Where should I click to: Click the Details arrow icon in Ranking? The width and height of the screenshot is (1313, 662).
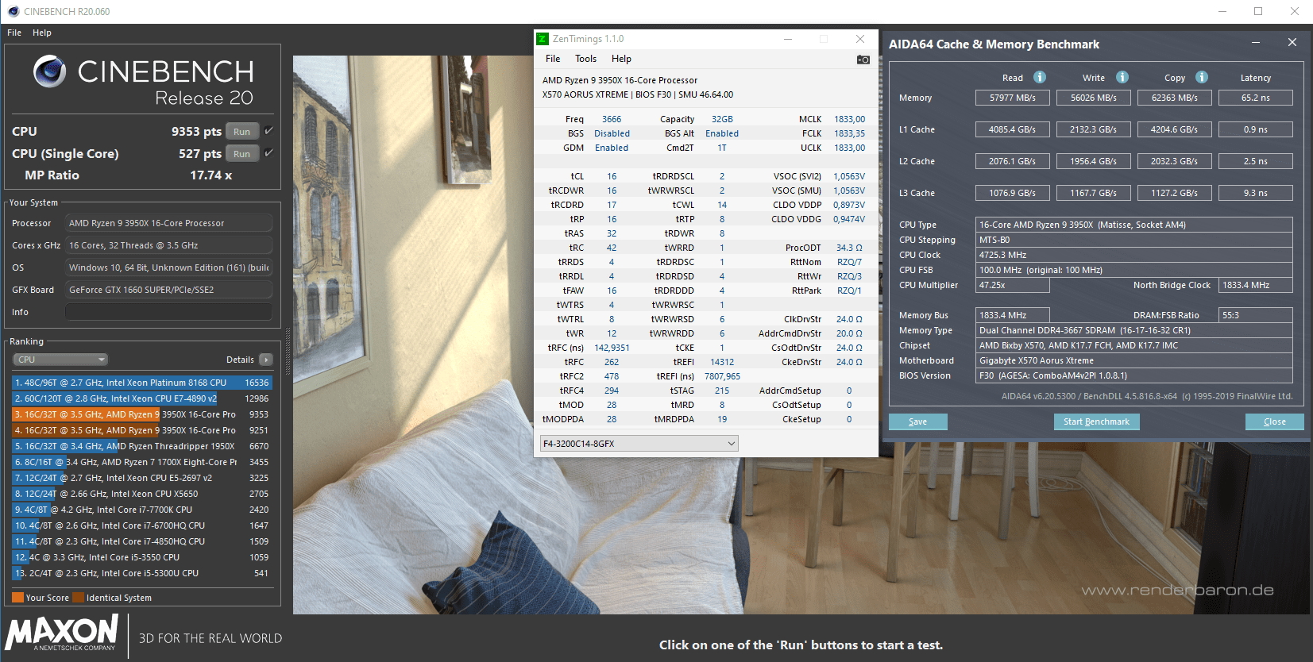266,360
